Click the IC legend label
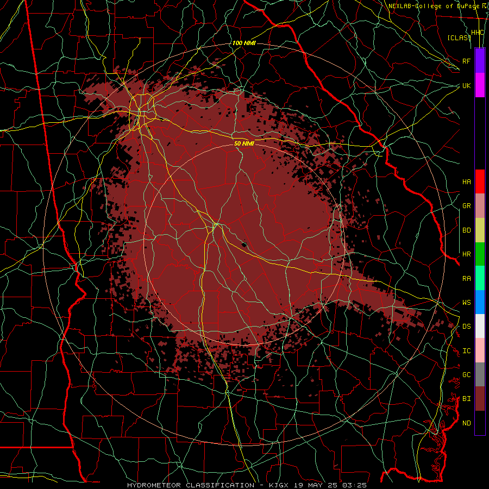 (x=466, y=350)
